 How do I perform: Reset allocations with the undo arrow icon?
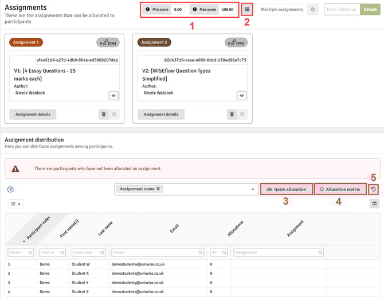click(374, 189)
